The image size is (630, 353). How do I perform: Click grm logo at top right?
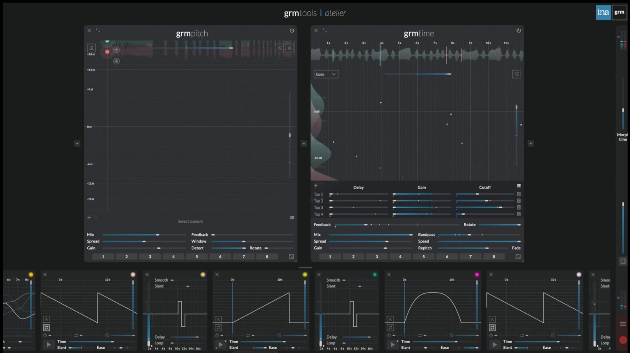coord(619,12)
